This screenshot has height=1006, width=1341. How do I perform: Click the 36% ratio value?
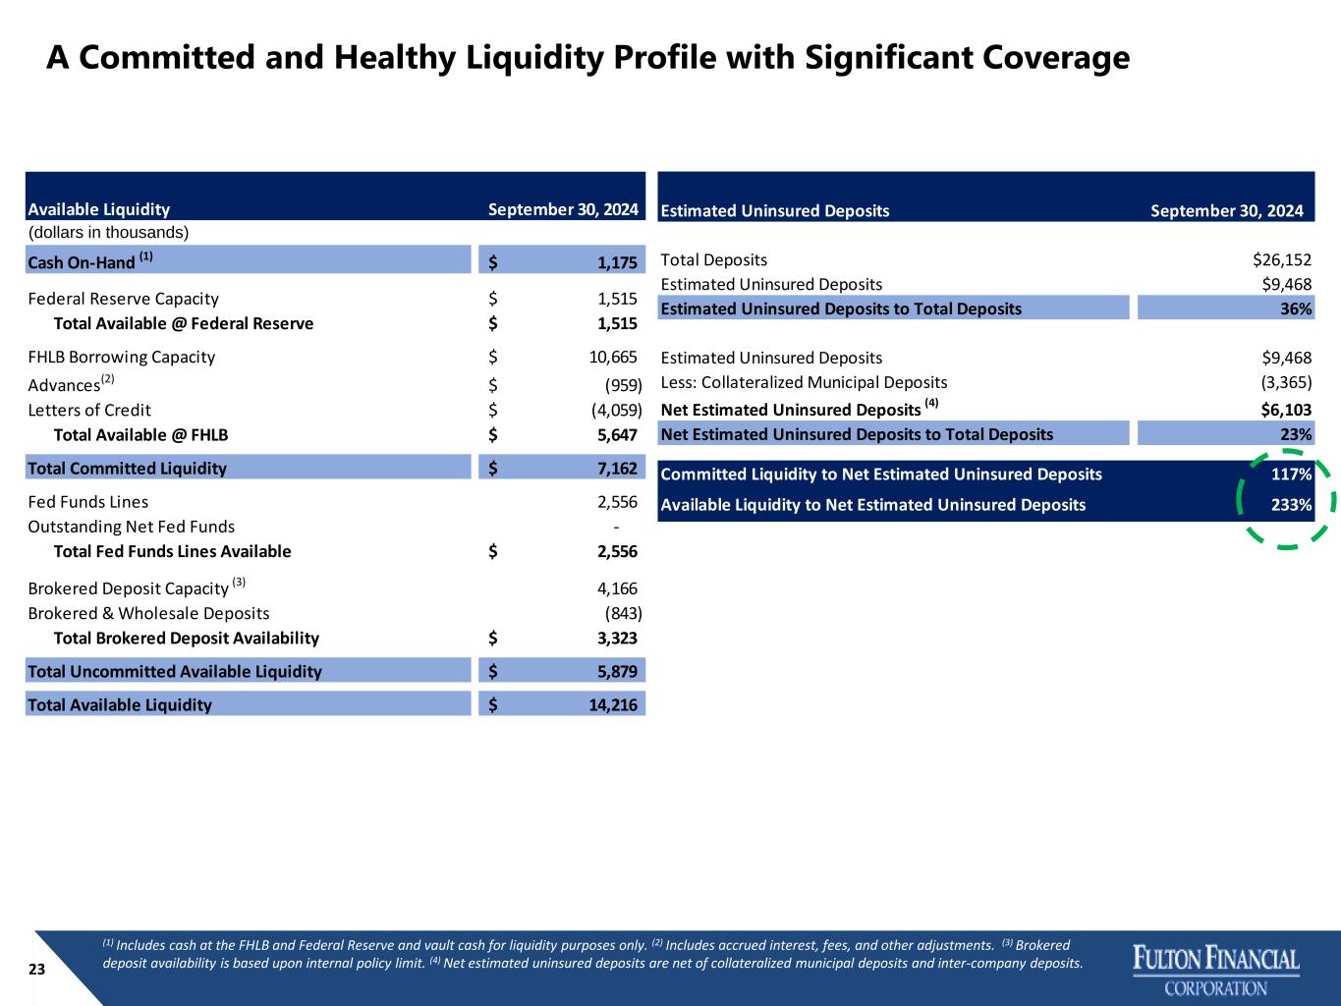point(1297,308)
